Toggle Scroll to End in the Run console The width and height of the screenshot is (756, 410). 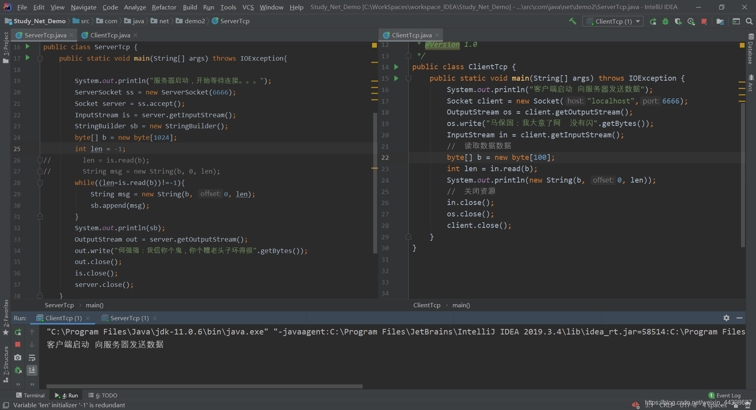pos(32,370)
